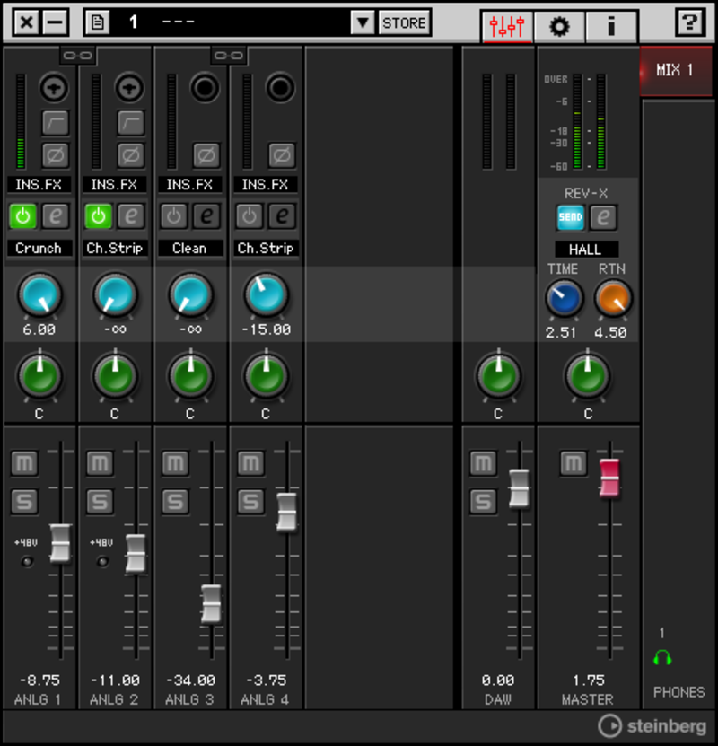
Task: Open the HALL reverb type selector
Action: point(586,250)
